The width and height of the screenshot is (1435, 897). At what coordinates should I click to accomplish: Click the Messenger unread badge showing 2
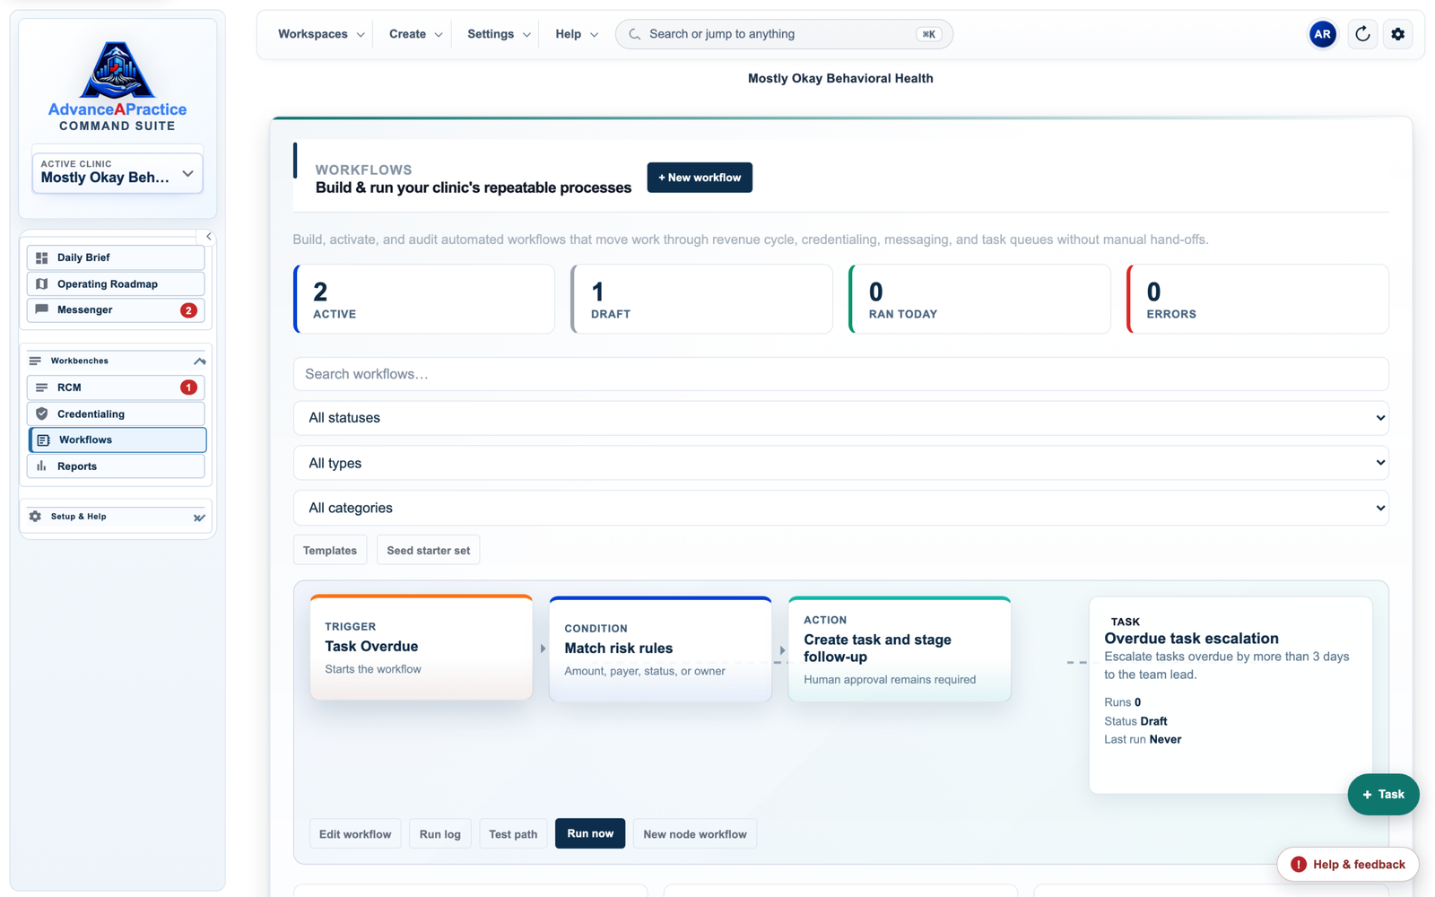(188, 310)
